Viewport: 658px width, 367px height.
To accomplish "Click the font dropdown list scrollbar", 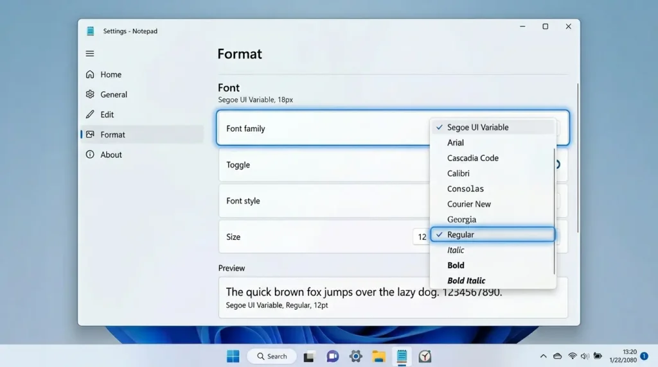I will tap(555, 212).
